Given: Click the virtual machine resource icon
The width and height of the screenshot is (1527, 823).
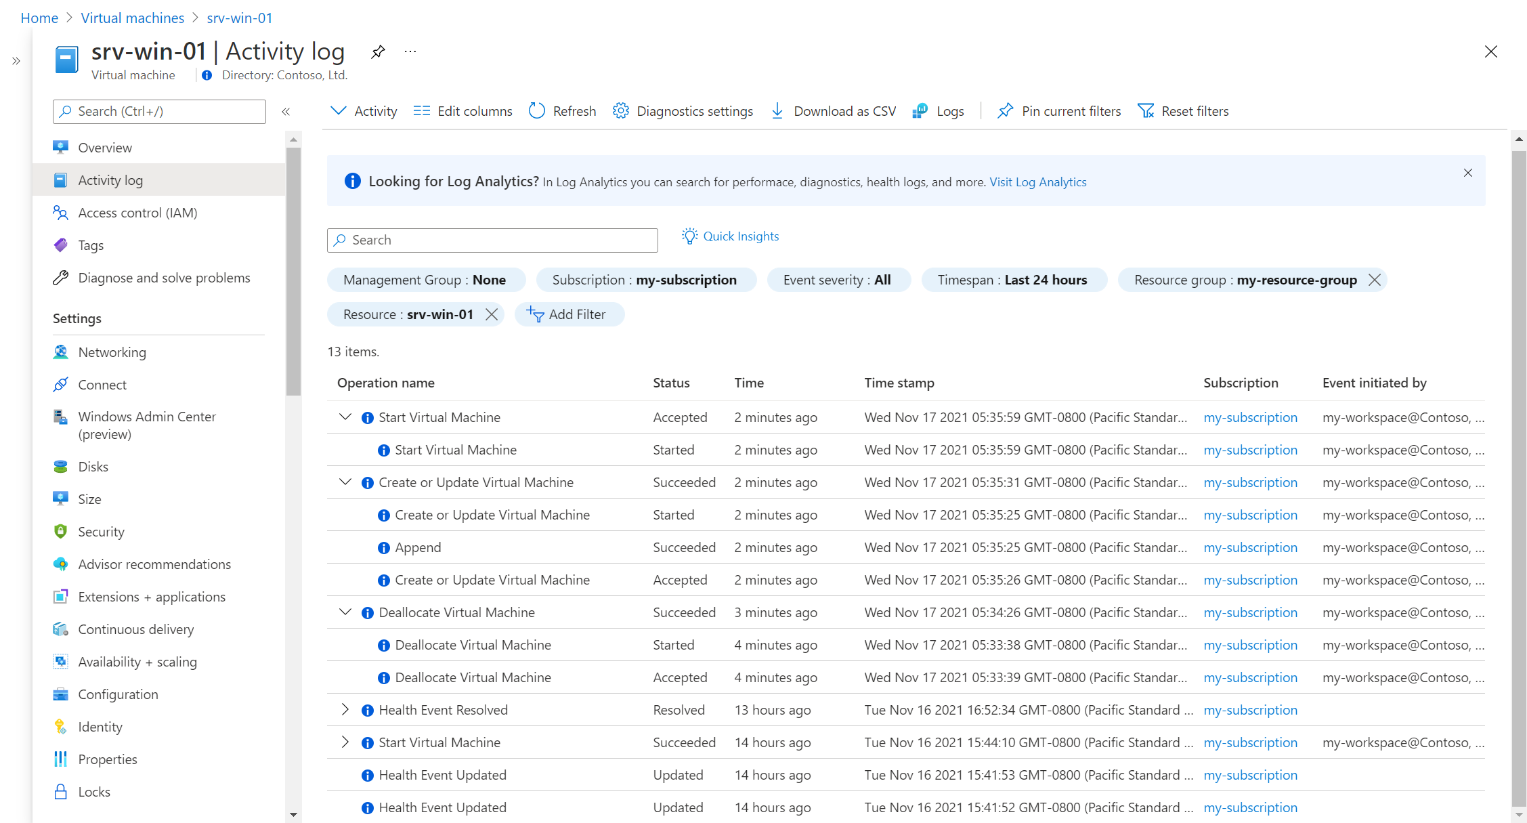Looking at the screenshot, I should [66, 60].
